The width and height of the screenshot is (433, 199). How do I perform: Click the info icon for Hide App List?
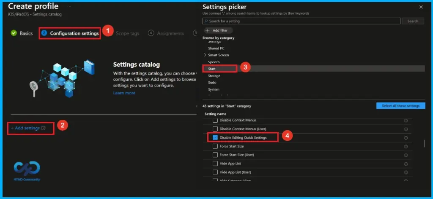(406, 164)
